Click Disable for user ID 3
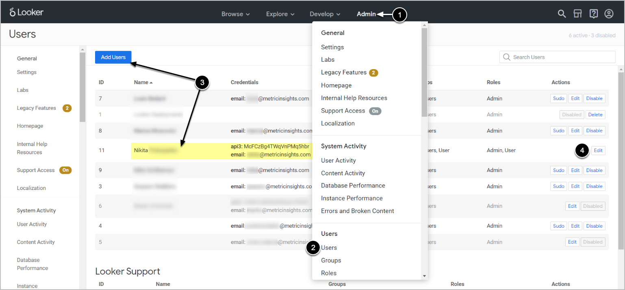625x290 pixels. click(595, 186)
